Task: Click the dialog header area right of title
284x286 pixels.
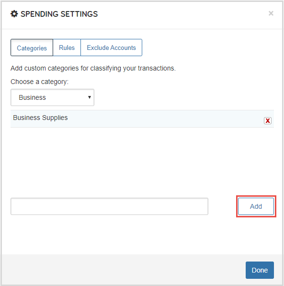Action: tap(182, 14)
